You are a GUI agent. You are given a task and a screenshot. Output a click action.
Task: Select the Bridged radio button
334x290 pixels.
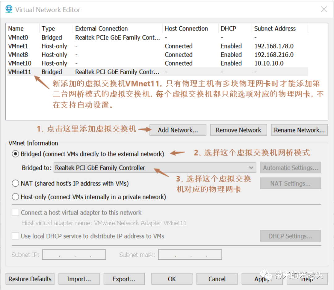pos(15,154)
